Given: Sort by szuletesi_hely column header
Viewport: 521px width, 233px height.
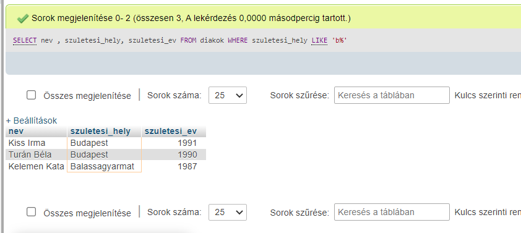Looking at the screenshot, I should tap(100, 132).
